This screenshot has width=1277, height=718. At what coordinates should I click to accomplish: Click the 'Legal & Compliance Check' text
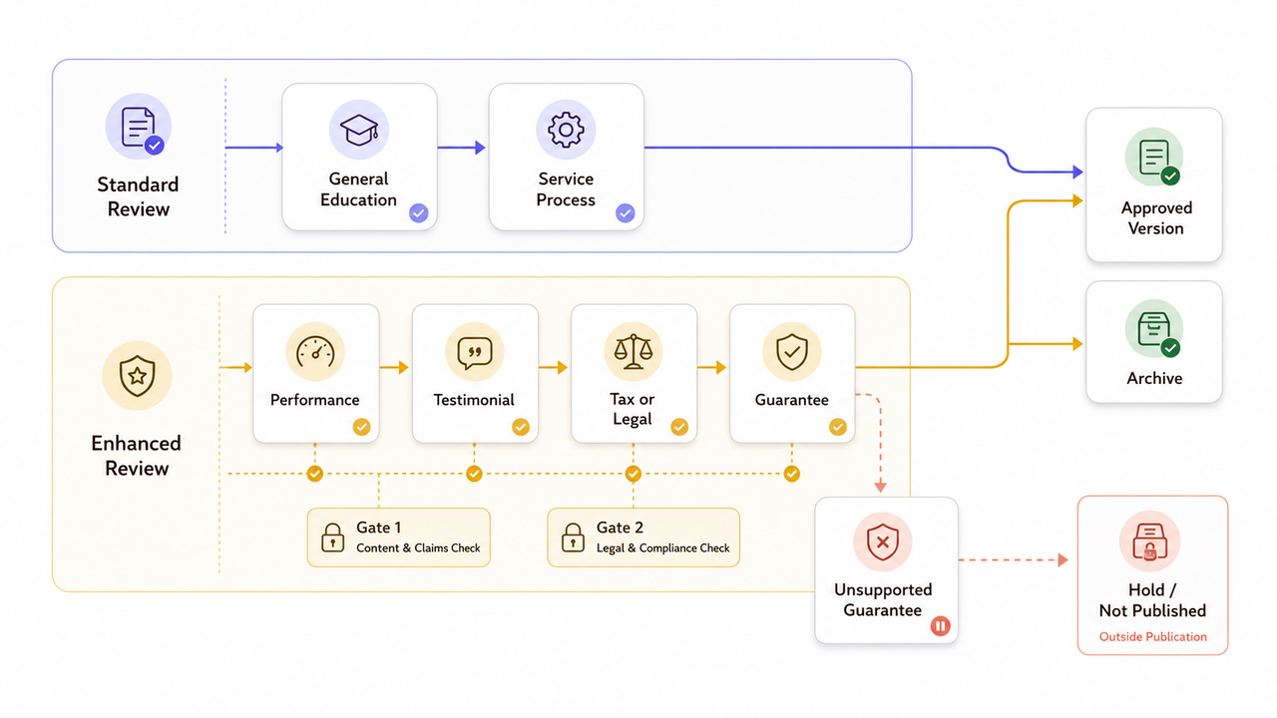pos(662,547)
